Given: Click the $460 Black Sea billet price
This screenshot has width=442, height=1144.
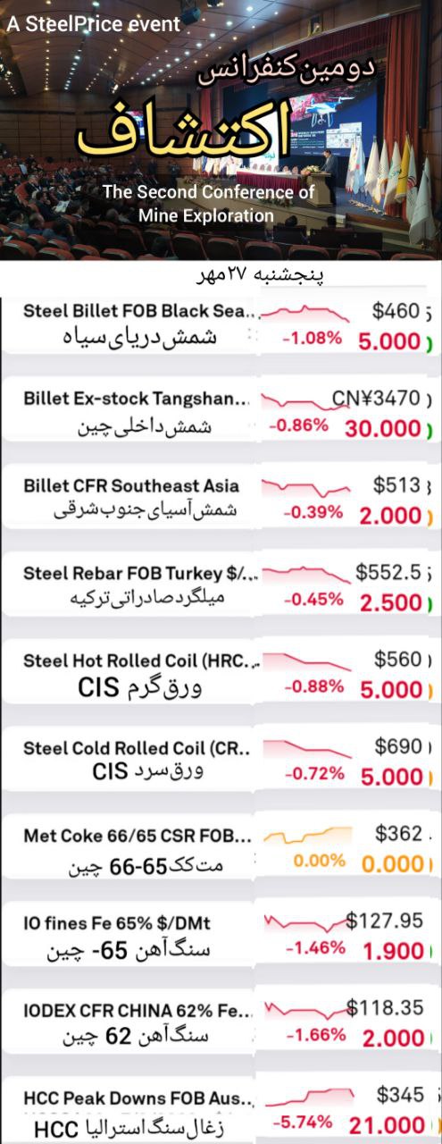Looking at the screenshot, I should click(x=396, y=311).
